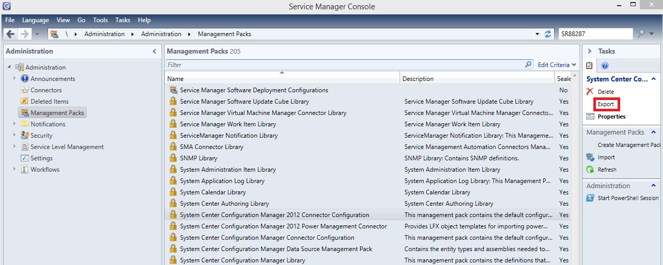The width and height of the screenshot is (663, 265).
Task: Expand the Announcements tree node
Action: [14, 79]
